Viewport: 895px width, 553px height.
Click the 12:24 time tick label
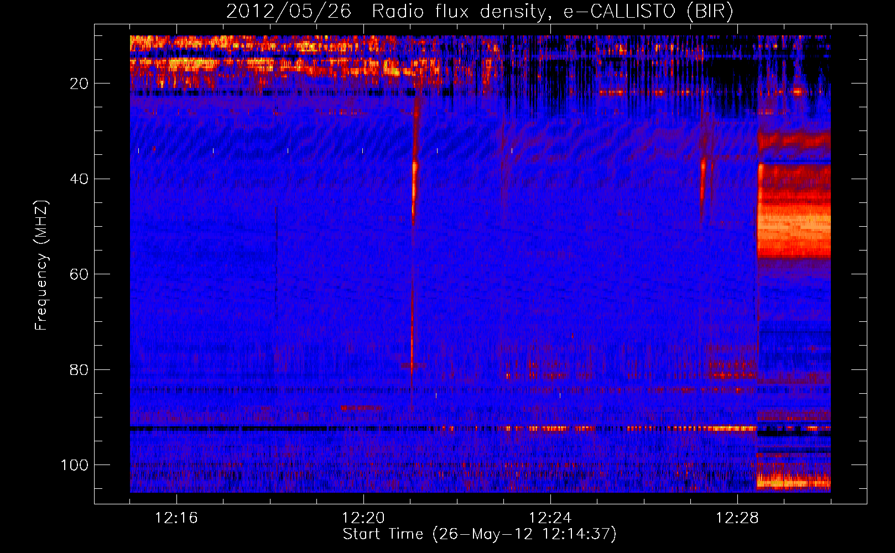pos(550,518)
